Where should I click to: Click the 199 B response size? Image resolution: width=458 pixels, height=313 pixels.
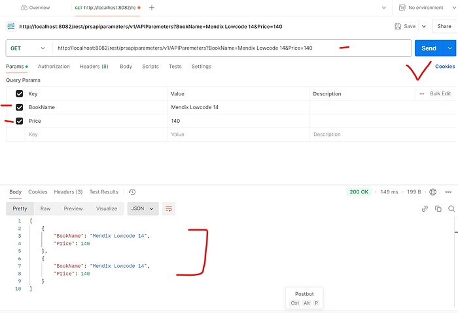pyautogui.click(x=414, y=192)
